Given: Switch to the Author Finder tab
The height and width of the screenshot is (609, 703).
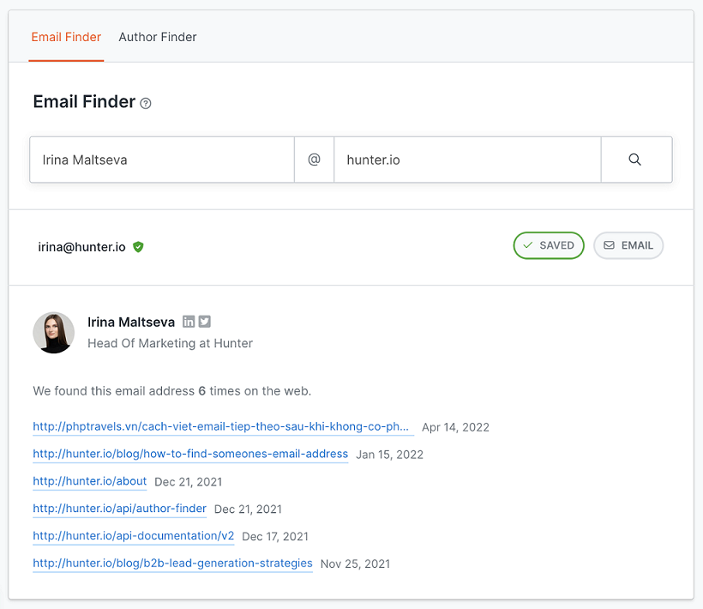Looking at the screenshot, I should [x=158, y=37].
